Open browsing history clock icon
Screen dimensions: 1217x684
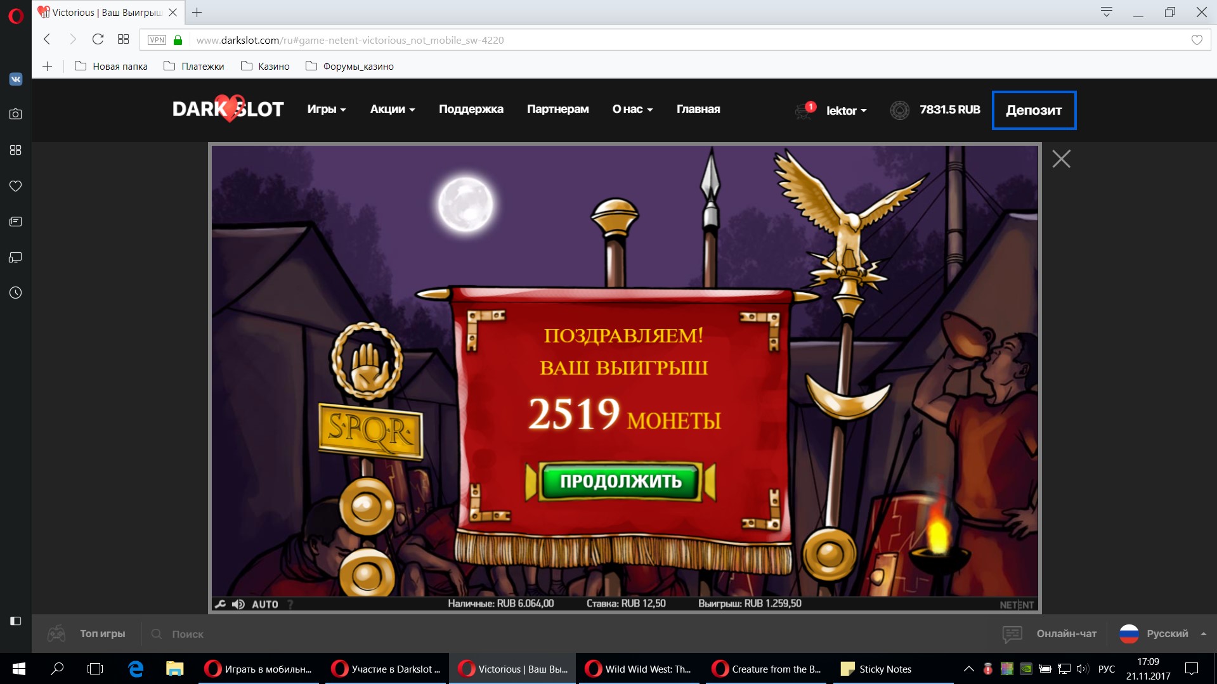click(x=16, y=293)
